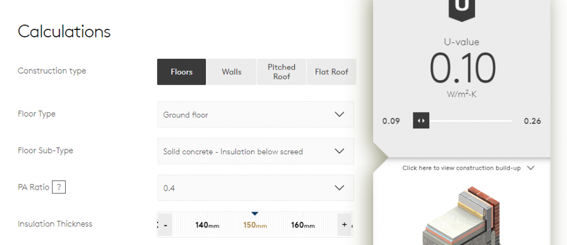Switch to Walls construction type

(231, 72)
